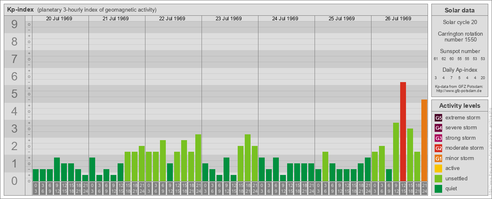492x199 pixels.
Task: Click the '26 Jul 1969' date header
Action: [x=398, y=19]
